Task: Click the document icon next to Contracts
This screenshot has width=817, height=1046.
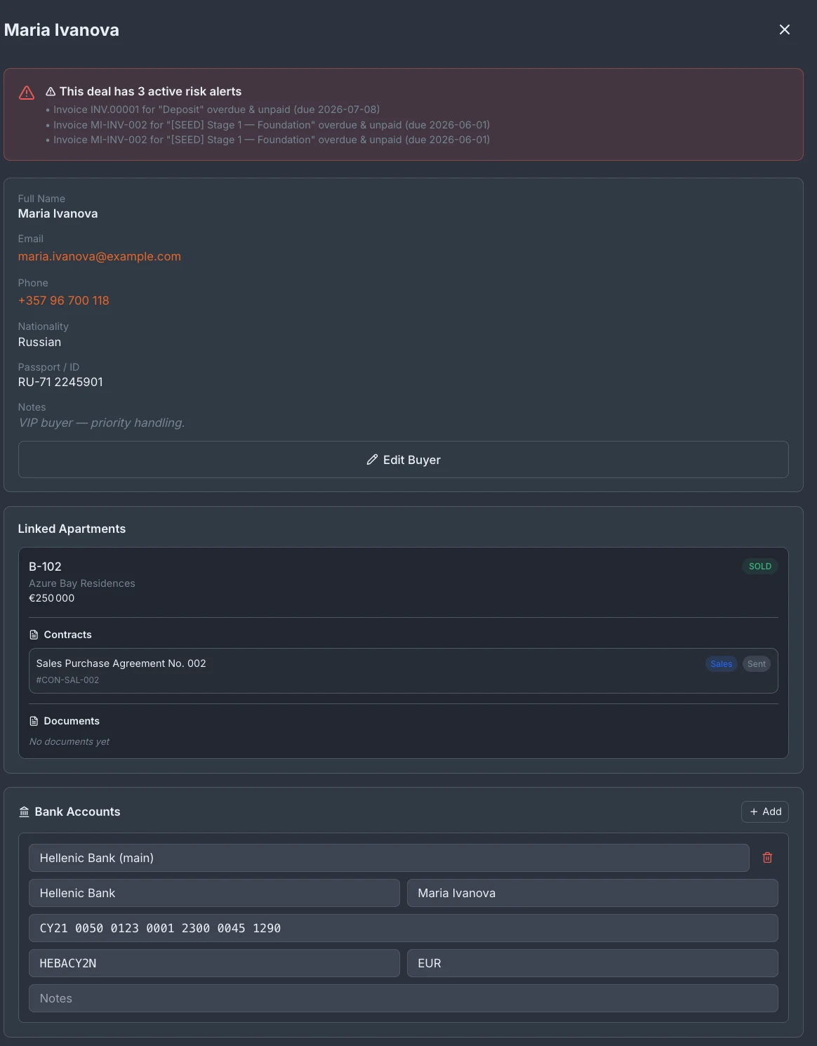Action: (34, 635)
